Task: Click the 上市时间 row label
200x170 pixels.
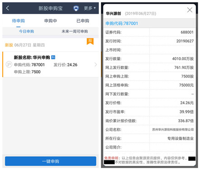Action: coord(113,50)
